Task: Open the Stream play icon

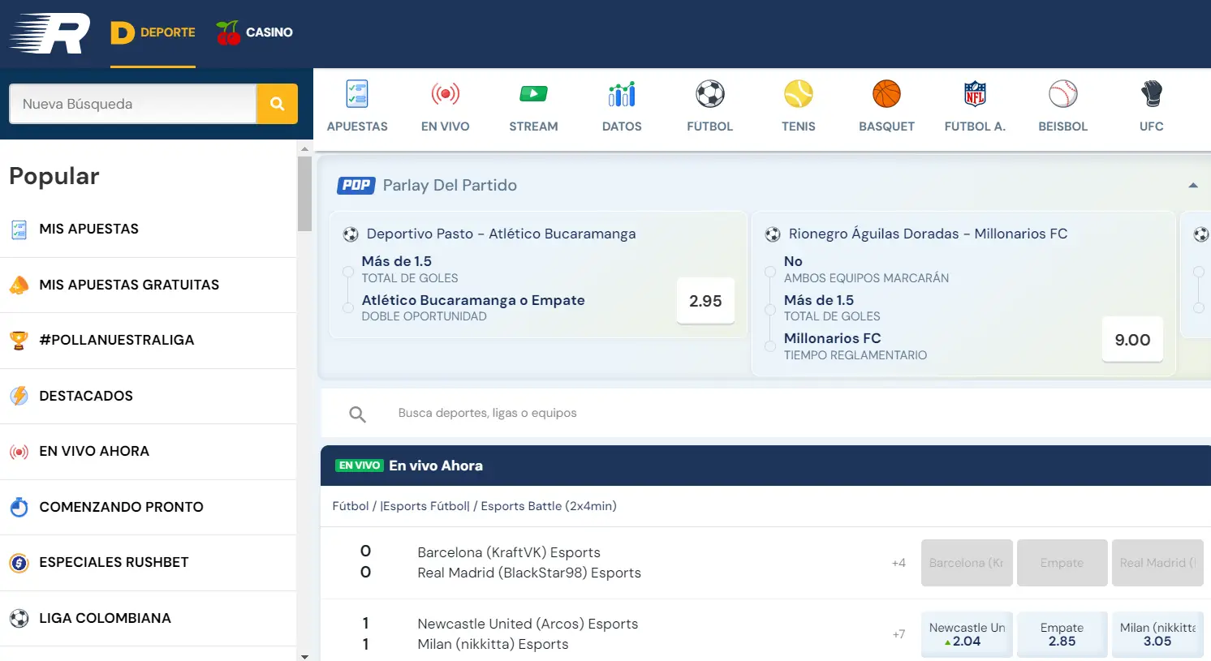Action: tap(533, 95)
